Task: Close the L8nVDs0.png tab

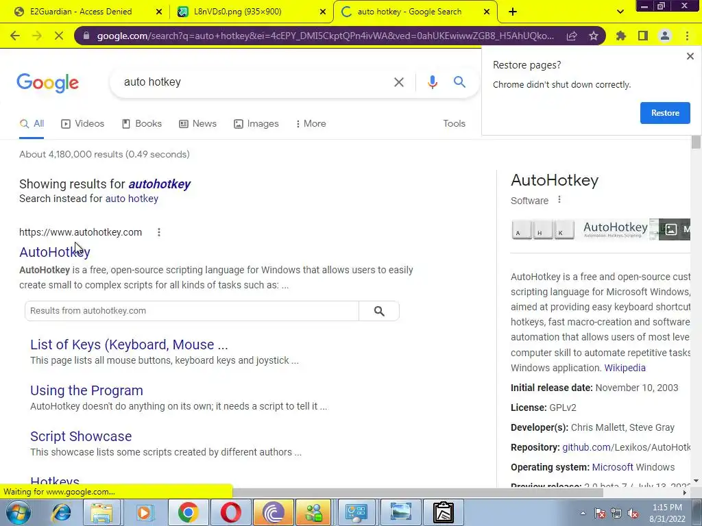Action: [323, 12]
